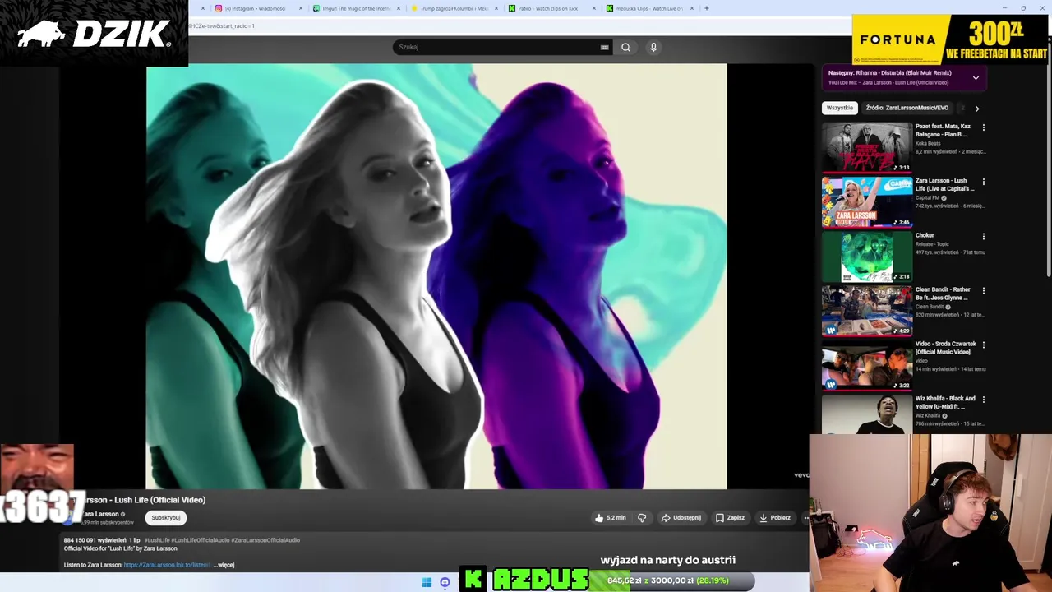Open the ZaraLarsson.lnk.to listen link
This screenshot has height=592, width=1052.
pyautogui.click(x=167, y=565)
